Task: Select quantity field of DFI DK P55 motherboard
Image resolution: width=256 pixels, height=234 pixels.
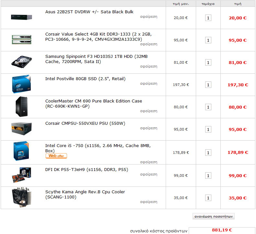Action: click(208, 175)
